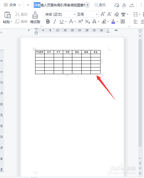Toggle superscript X² formatting
144x178 pixels.
point(81,21)
